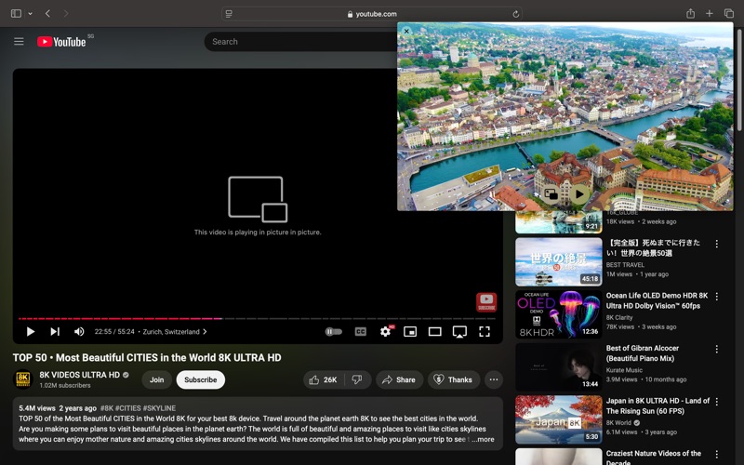Viewport: 744px width, 465px height.
Task: Mute the video volume
Action: (x=79, y=332)
